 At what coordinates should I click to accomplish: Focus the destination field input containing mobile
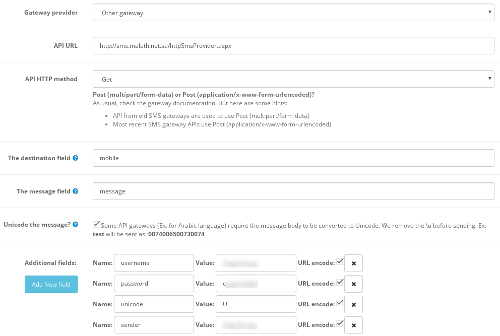coord(293,158)
